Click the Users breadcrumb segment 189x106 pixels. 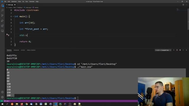[10, 7]
